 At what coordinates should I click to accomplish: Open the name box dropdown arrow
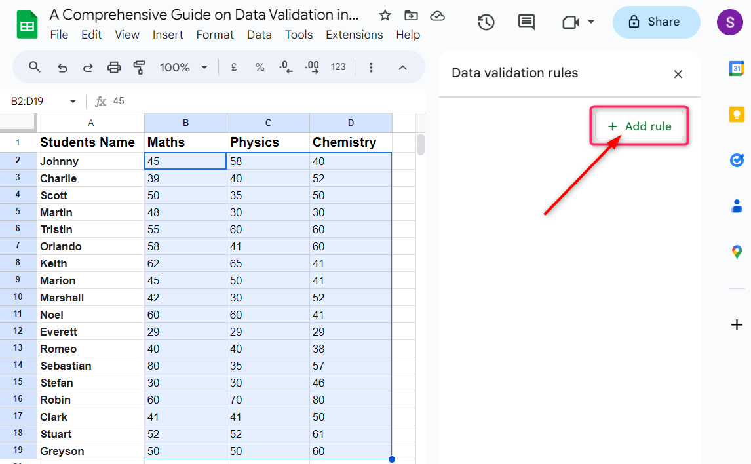pyautogui.click(x=73, y=101)
